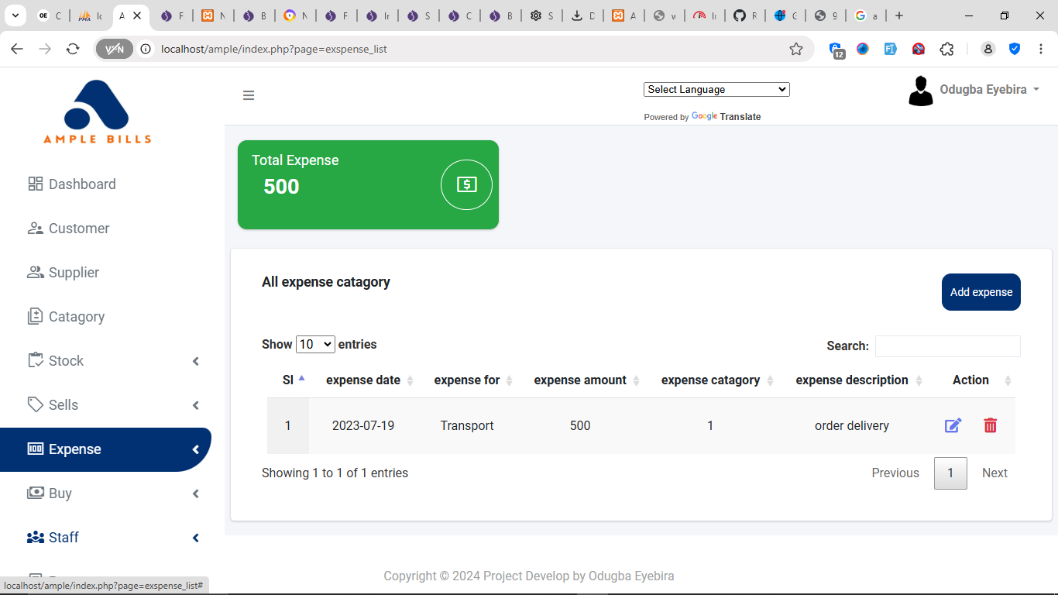Viewport: 1058px width, 595px height.
Task: Click the Next pagination link
Action: 994,473
